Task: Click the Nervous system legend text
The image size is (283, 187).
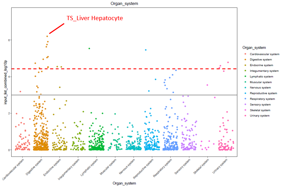Action: [260, 88]
